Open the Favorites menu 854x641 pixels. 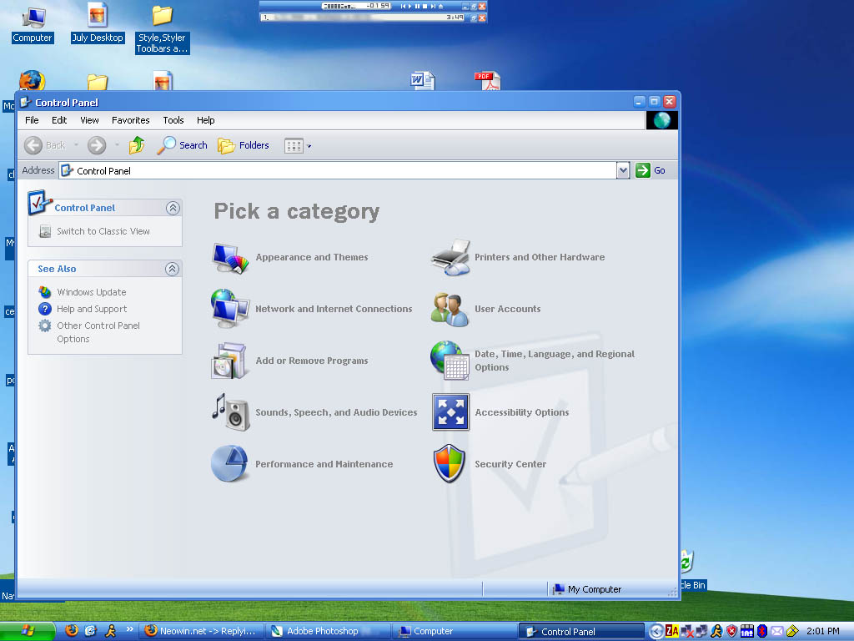pyautogui.click(x=131, y=120)
